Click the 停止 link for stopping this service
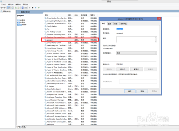 19,20
